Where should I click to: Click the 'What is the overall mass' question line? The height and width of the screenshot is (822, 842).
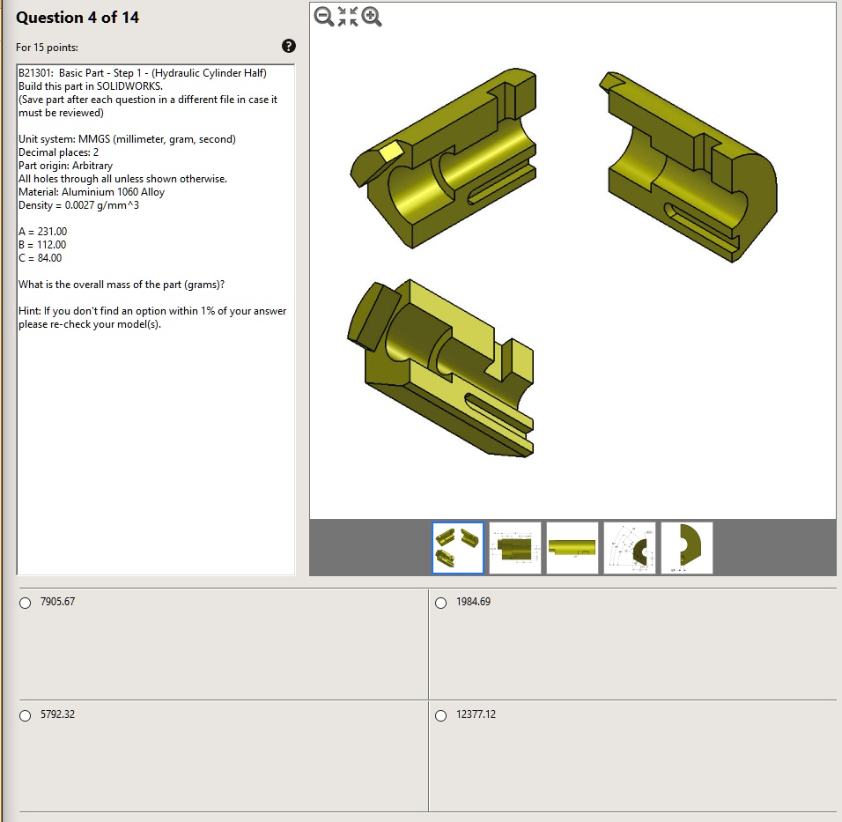coord(122,285)
